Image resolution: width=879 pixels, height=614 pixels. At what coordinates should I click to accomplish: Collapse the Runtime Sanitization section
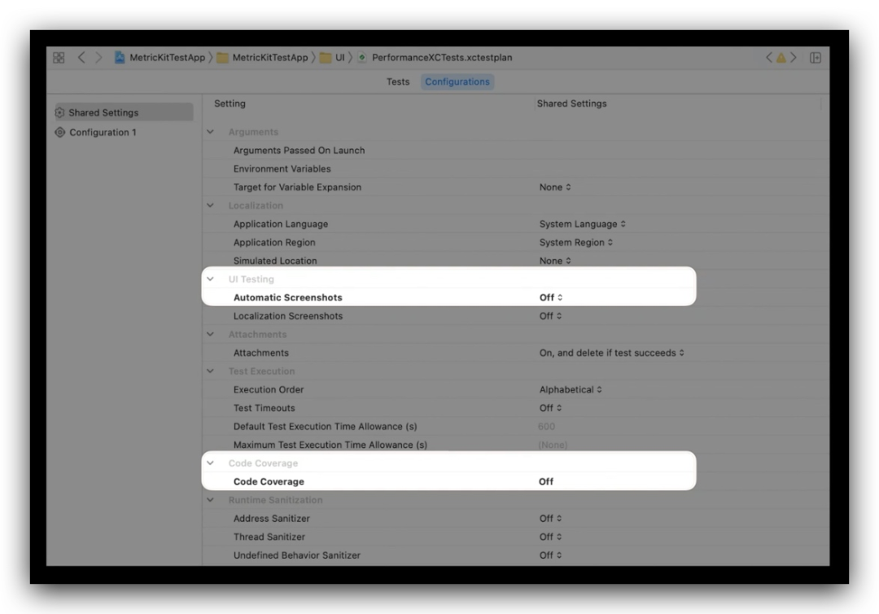[x=210, y=500]
